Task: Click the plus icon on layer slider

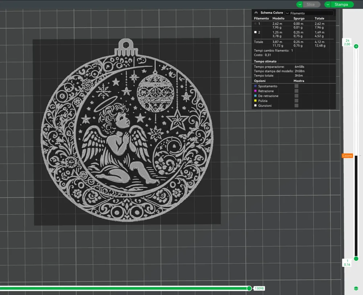Action: (x=356, y=46)
